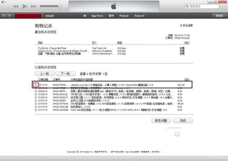Click the TapTomic, Inc. artist name
The width and height of the screenshot is (228, 161).
click(x=99, y=48)
